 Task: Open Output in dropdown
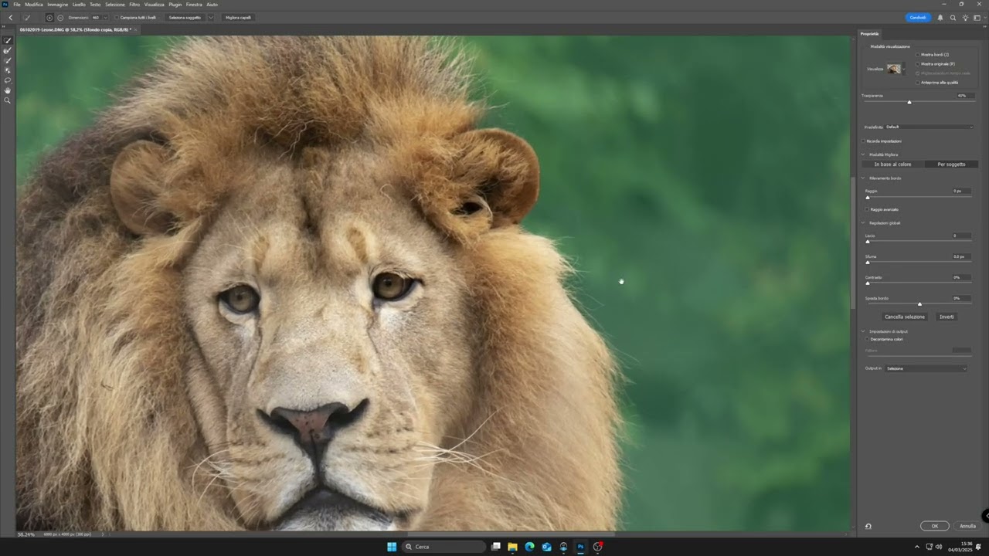tap(926, 368)
